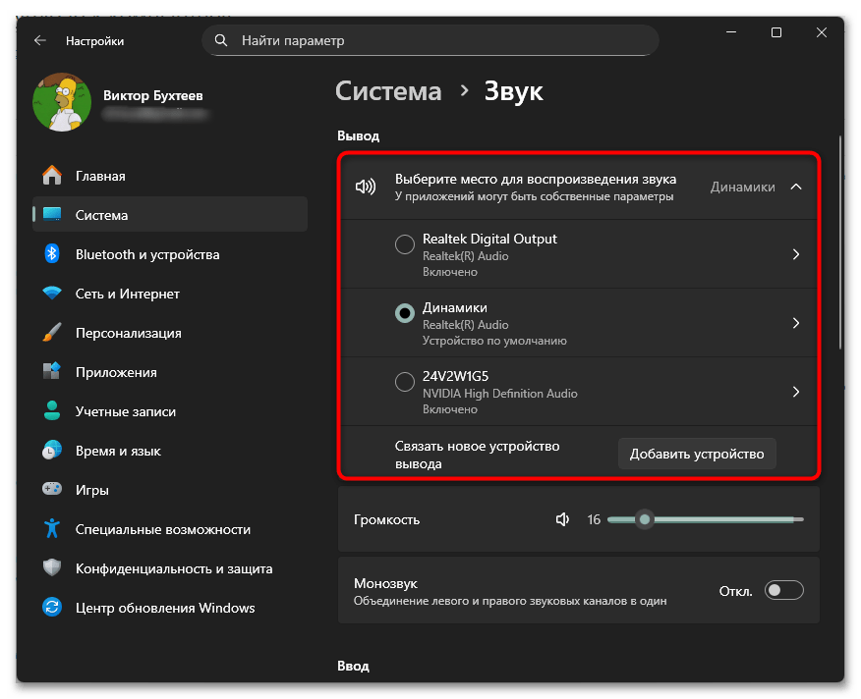The height and width of the screenshot is (699, 861).
Task: Click the Bluetooth and devices icon
Action: point(52,254)
